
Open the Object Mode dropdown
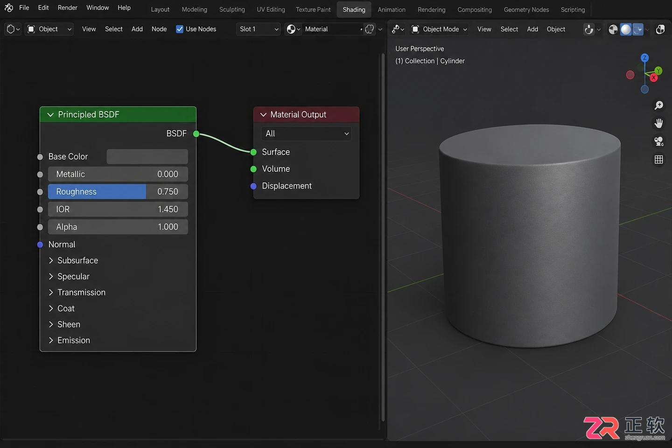click(x=439, y=29)
